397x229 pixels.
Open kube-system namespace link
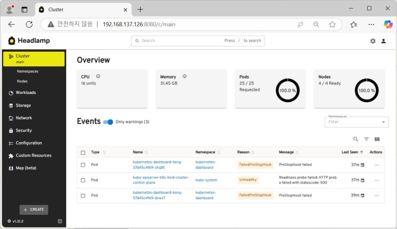point(206,180)
